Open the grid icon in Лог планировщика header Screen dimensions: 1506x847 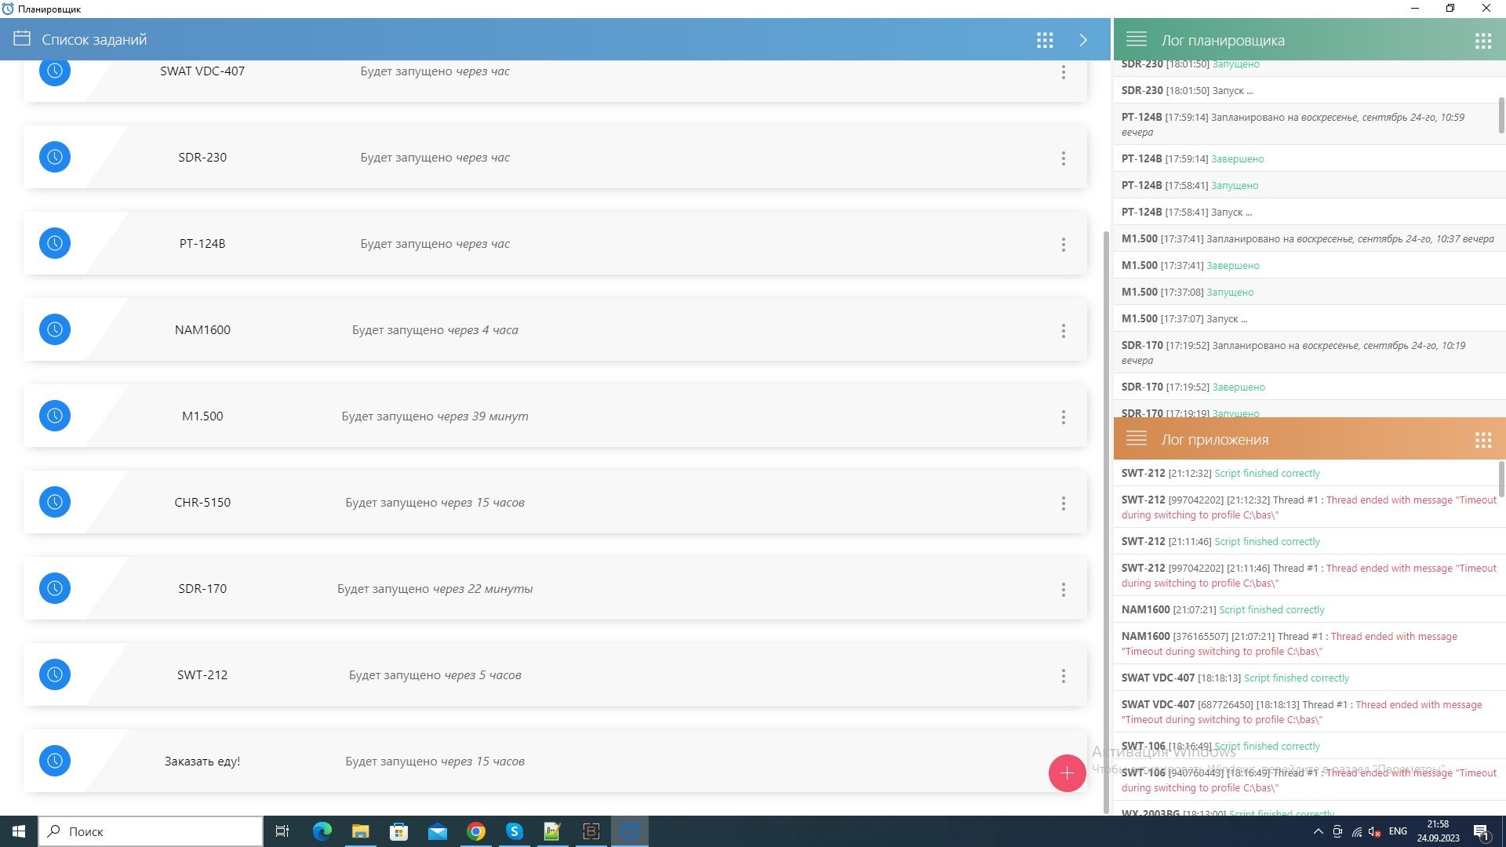[x=1482, y=41]
